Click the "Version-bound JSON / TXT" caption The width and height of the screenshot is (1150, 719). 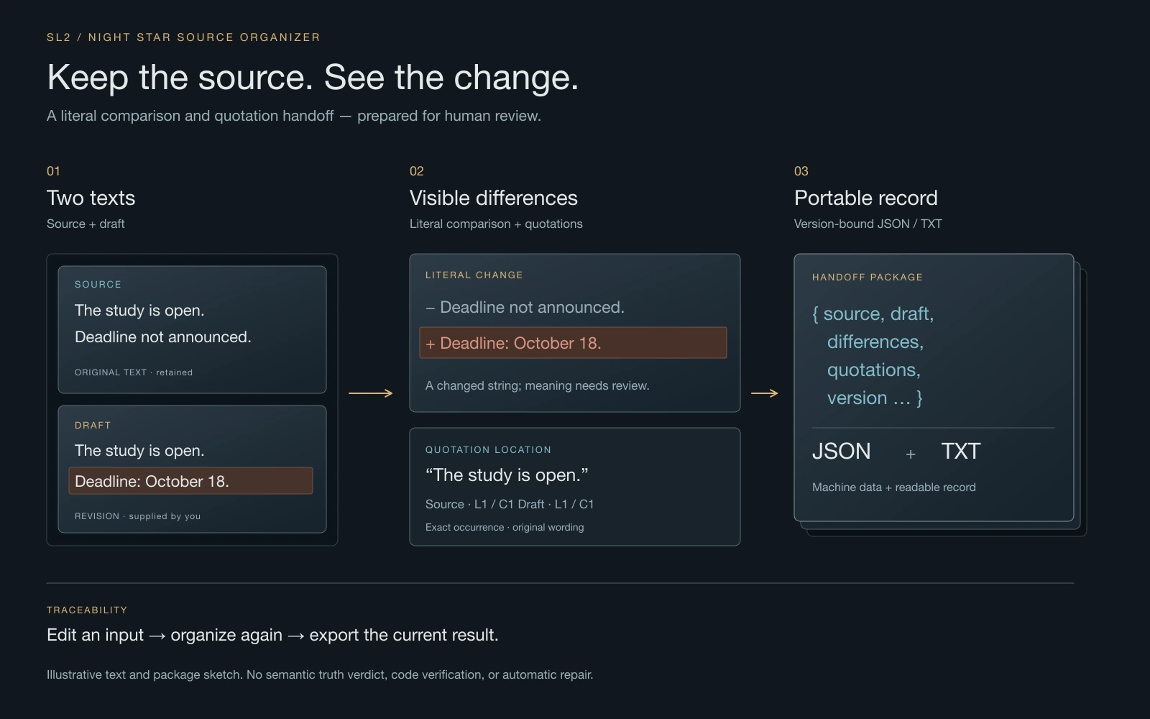868,224
